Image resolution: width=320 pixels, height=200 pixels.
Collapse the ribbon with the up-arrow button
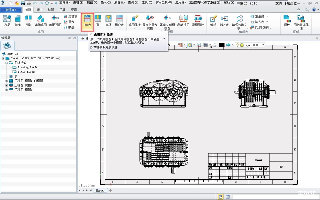(x=298, y=9)
